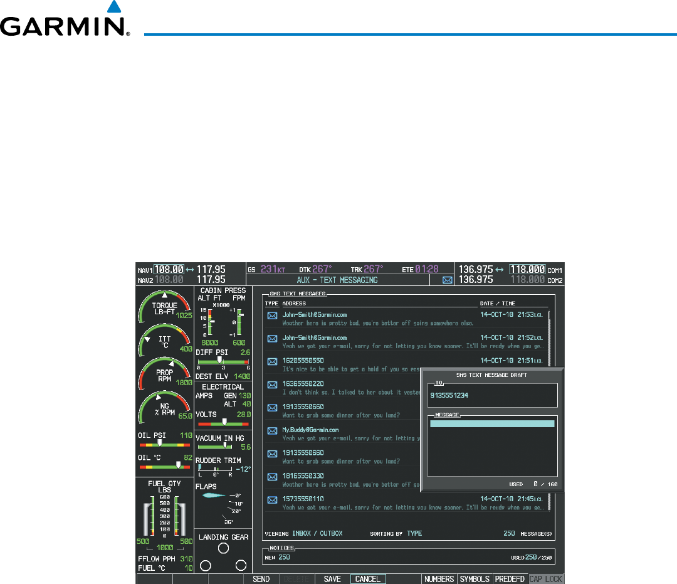Toggle the CAP LOCK softkey
Image resolution: width=677 pixels, height=584 pixels.
coord(546,579)
